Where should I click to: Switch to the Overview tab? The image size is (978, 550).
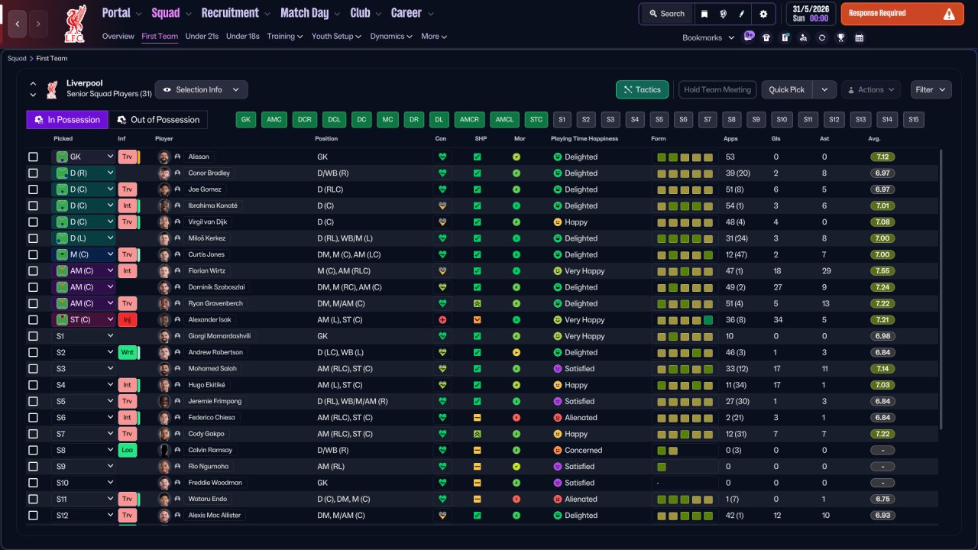[x=118, y=36]
